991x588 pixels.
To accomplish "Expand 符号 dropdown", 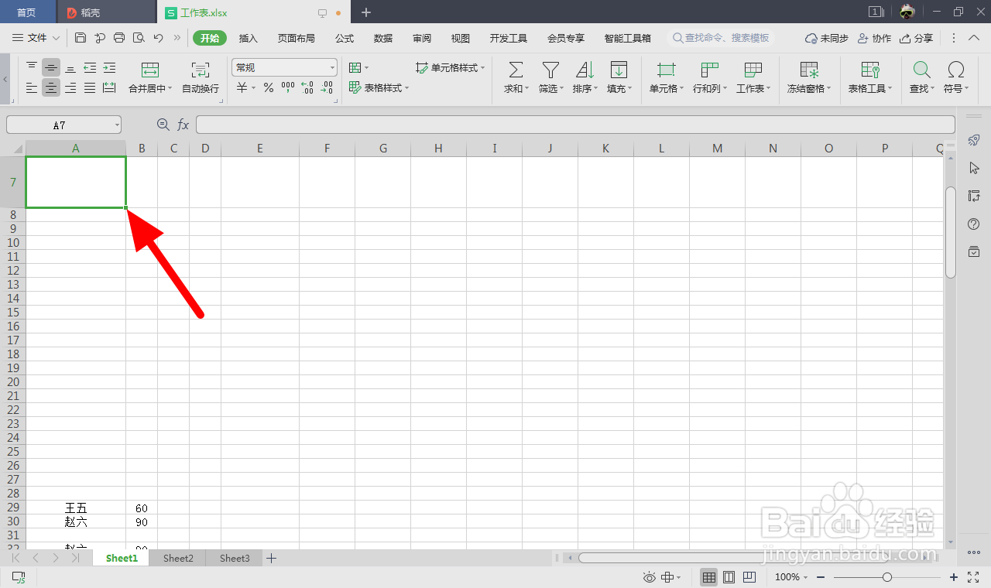I will pyautogui.click(x=966, y=89).
